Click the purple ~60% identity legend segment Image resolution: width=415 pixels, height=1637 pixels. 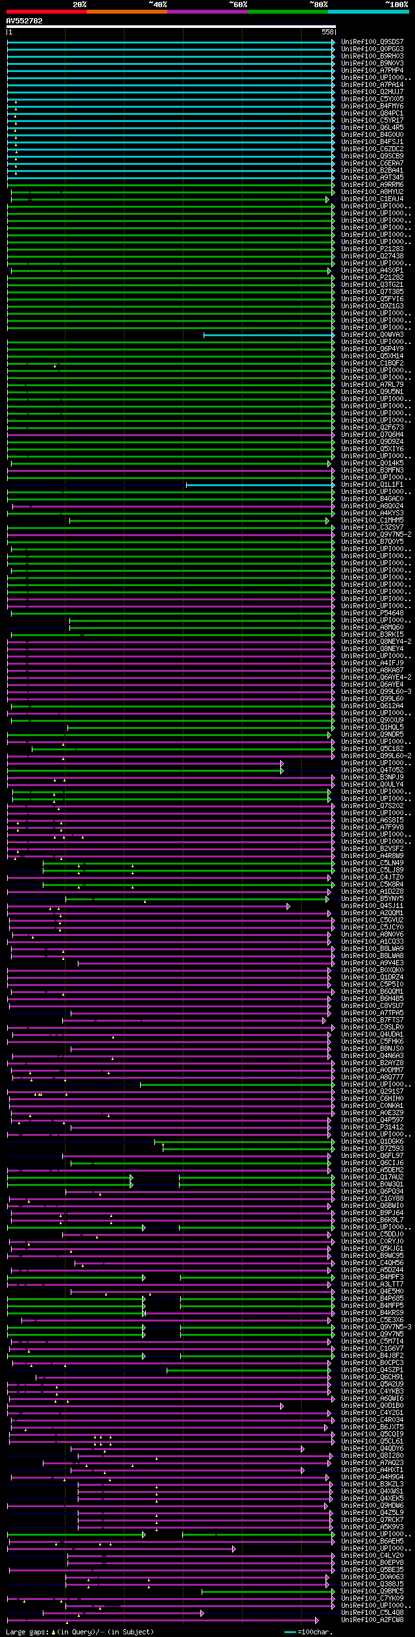pos(207,12)
